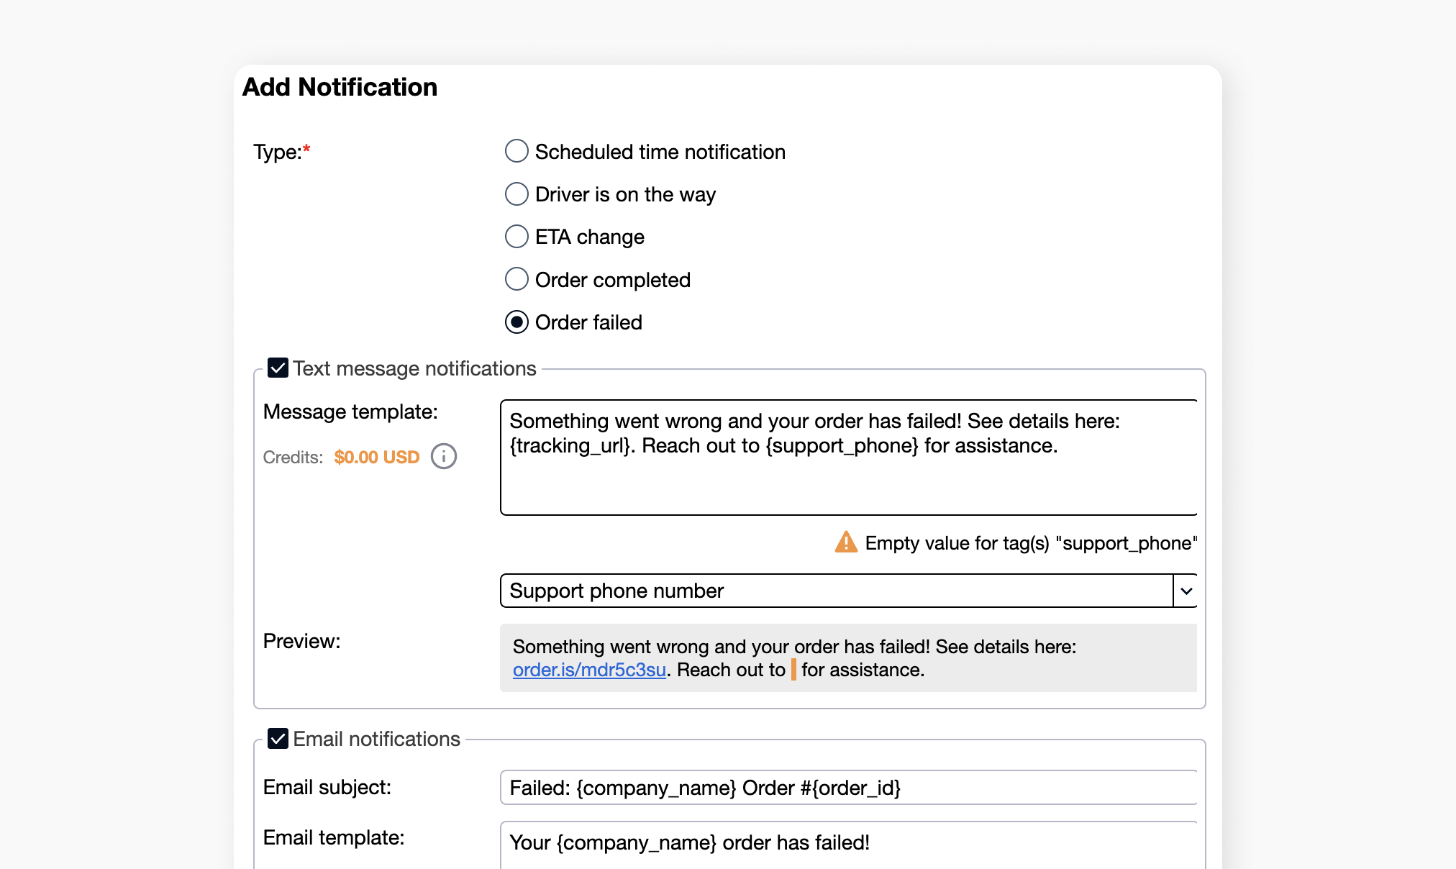Click the message Preview area
Image resolution: width=1456 pixels, height=869 pixels.
(x=849, y=658)
